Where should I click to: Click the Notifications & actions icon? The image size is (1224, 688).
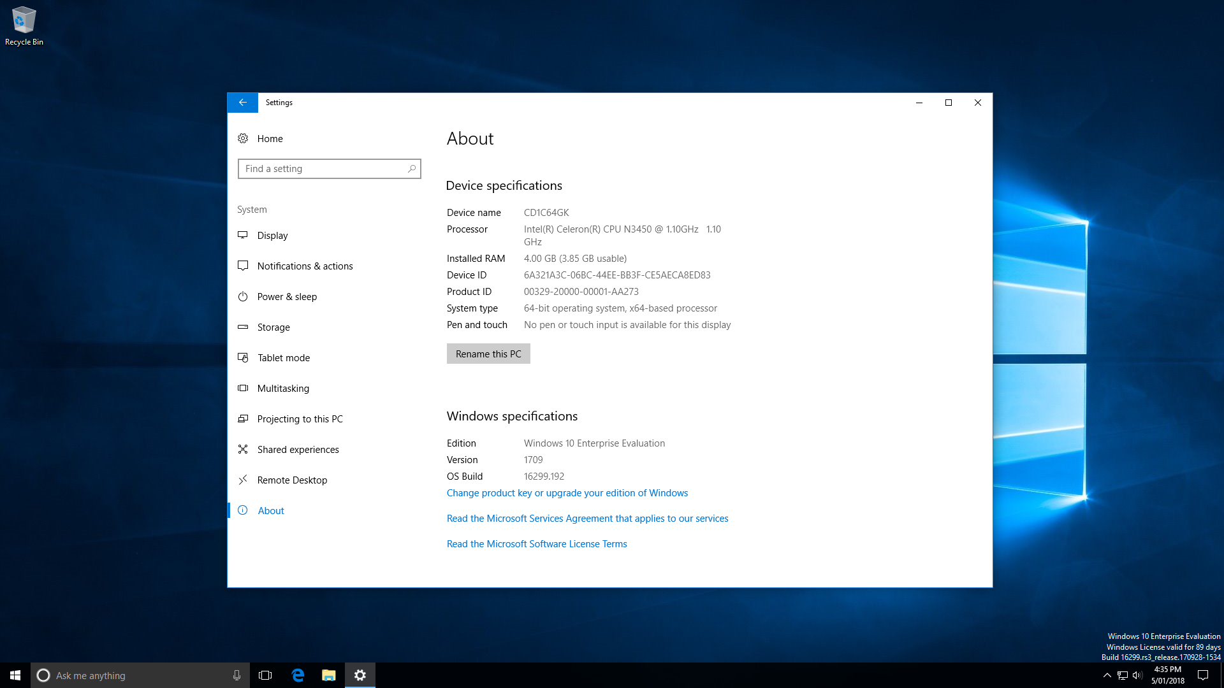click(x=243, y=266)
